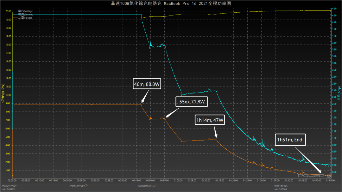Click the 01:15:00 time axis label
Image resolution: width=342 pixels, height=192 pixels.
coord(220,181)
